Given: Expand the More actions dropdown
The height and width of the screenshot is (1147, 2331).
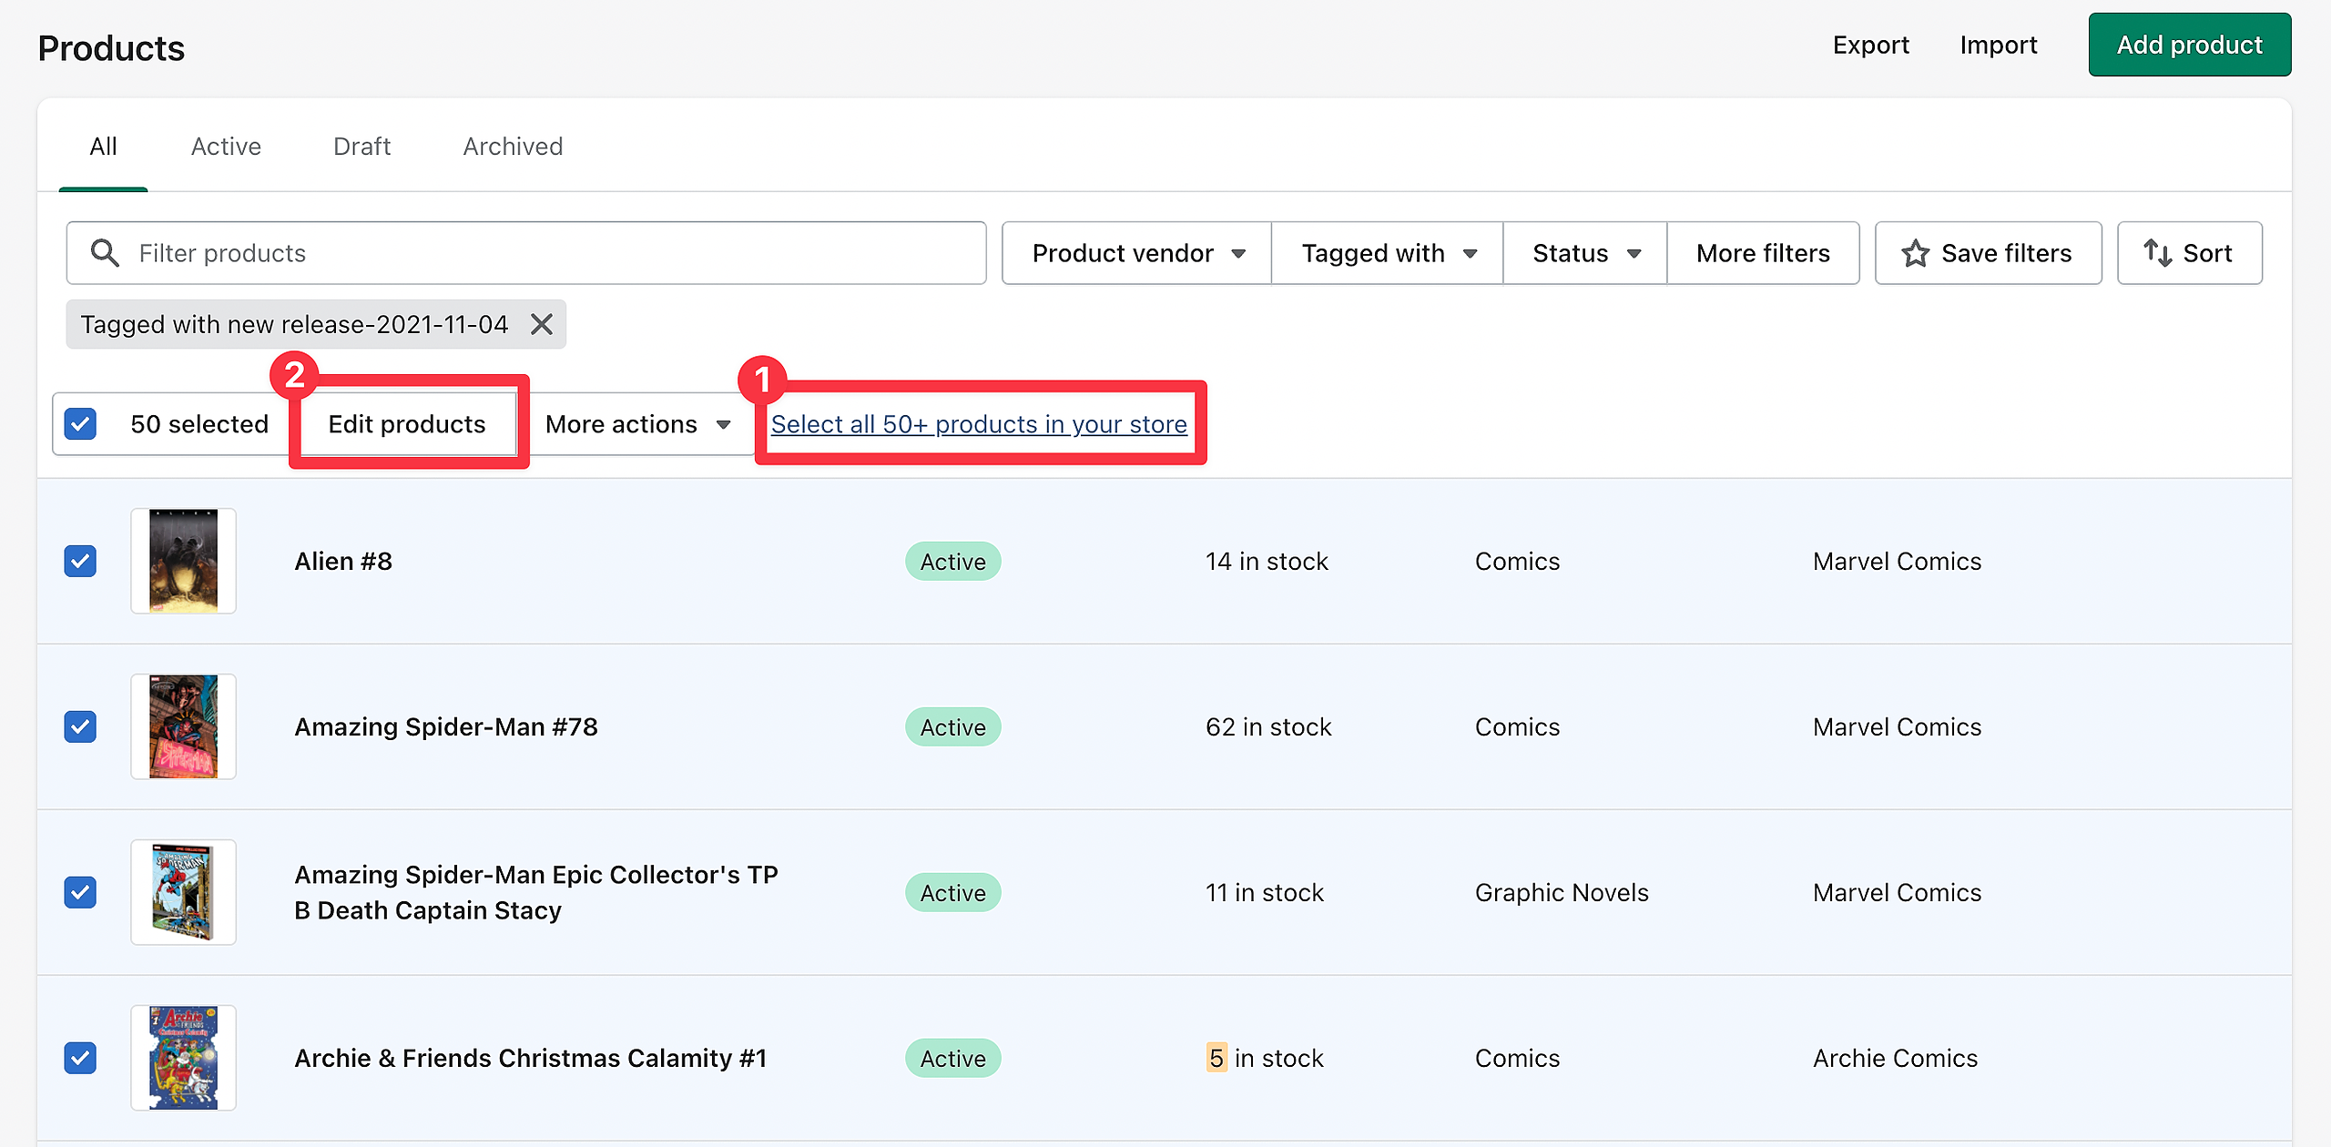Looking at the screenshot, I should click(638, 424).
